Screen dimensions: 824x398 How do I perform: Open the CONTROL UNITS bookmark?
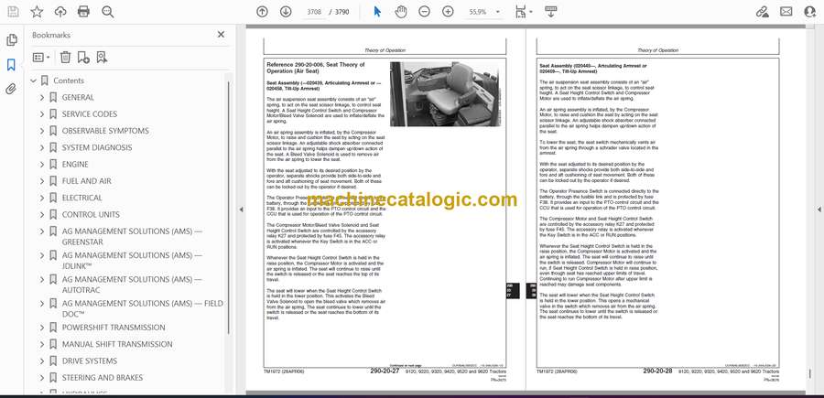(x=91, y=215)
